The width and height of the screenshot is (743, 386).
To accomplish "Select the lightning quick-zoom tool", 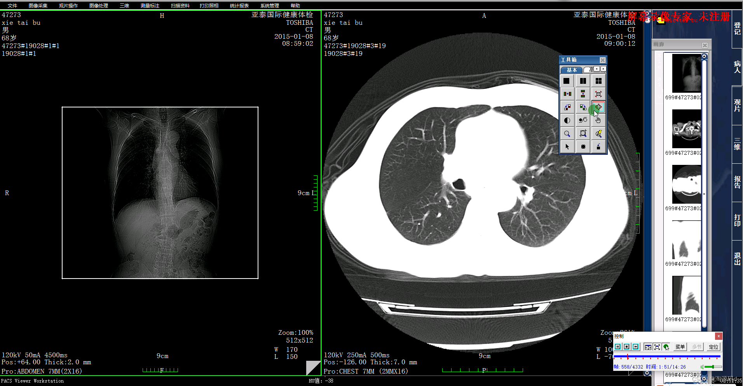I will (598, 133).
